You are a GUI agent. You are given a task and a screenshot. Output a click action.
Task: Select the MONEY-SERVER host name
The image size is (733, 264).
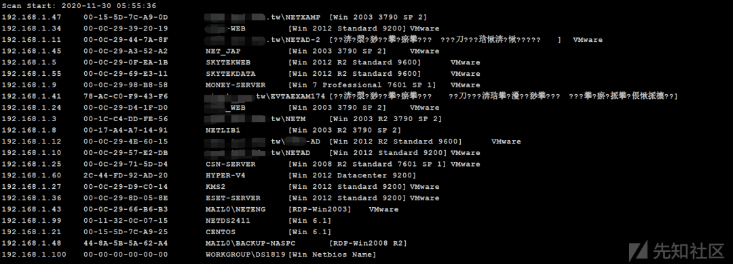pyautogui.click(x=235, y=85)
